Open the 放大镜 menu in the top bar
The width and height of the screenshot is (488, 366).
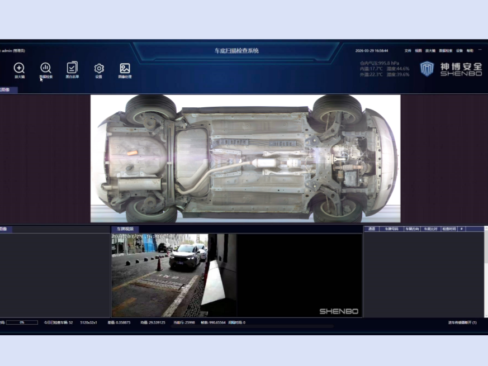pos(430,50)
